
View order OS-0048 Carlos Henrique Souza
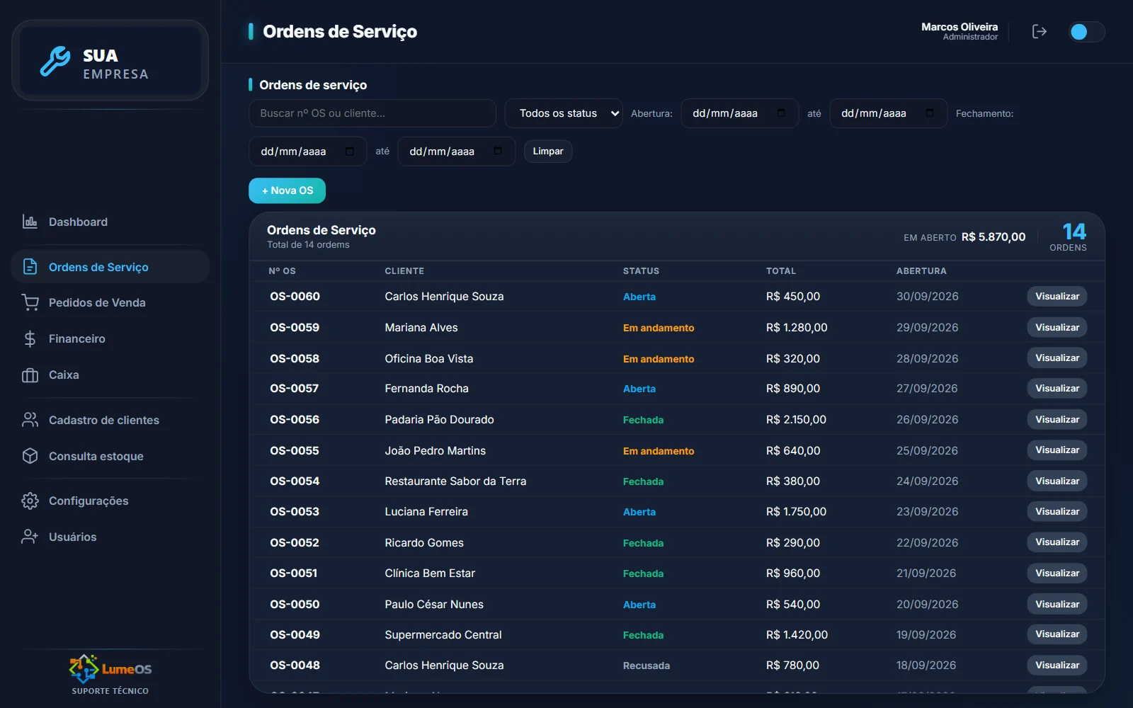1057,665
